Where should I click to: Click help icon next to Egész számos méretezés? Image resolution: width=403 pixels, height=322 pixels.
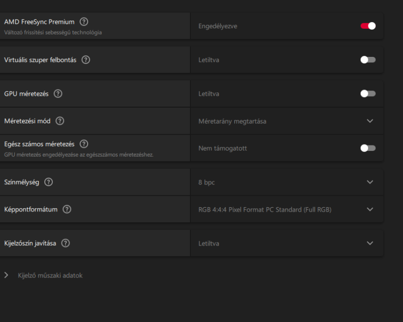(84, 144)
